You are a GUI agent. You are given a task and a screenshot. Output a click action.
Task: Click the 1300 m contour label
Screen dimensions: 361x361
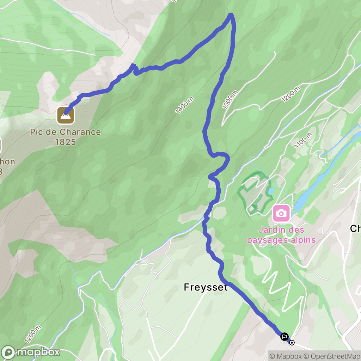(x=230, y=99)
